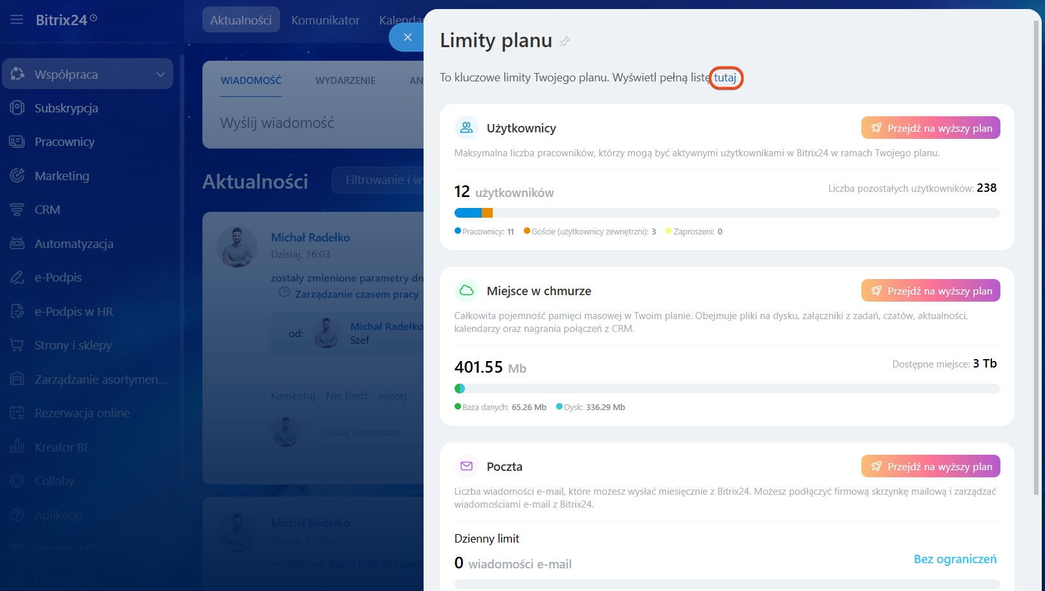Click the 'Pracownicy: 11' legend entry
This screenshot has height=591, width=1045.
484,231
